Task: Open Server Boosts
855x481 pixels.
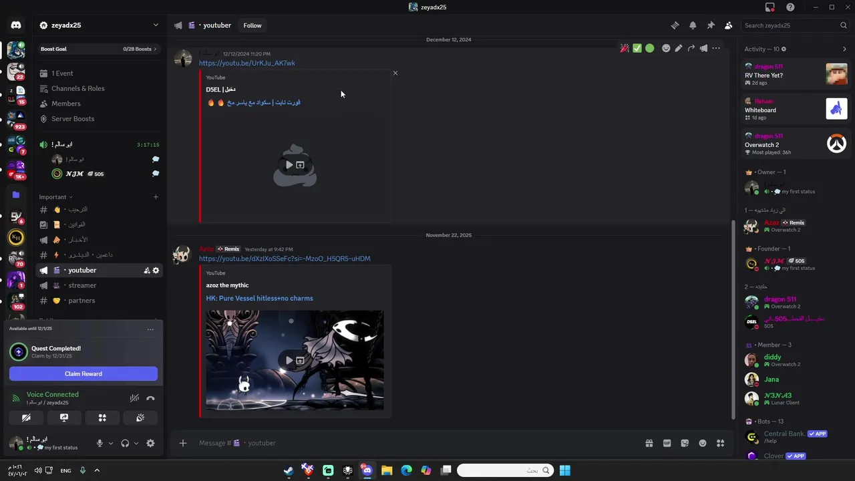Action: click(x=99, y=119)
